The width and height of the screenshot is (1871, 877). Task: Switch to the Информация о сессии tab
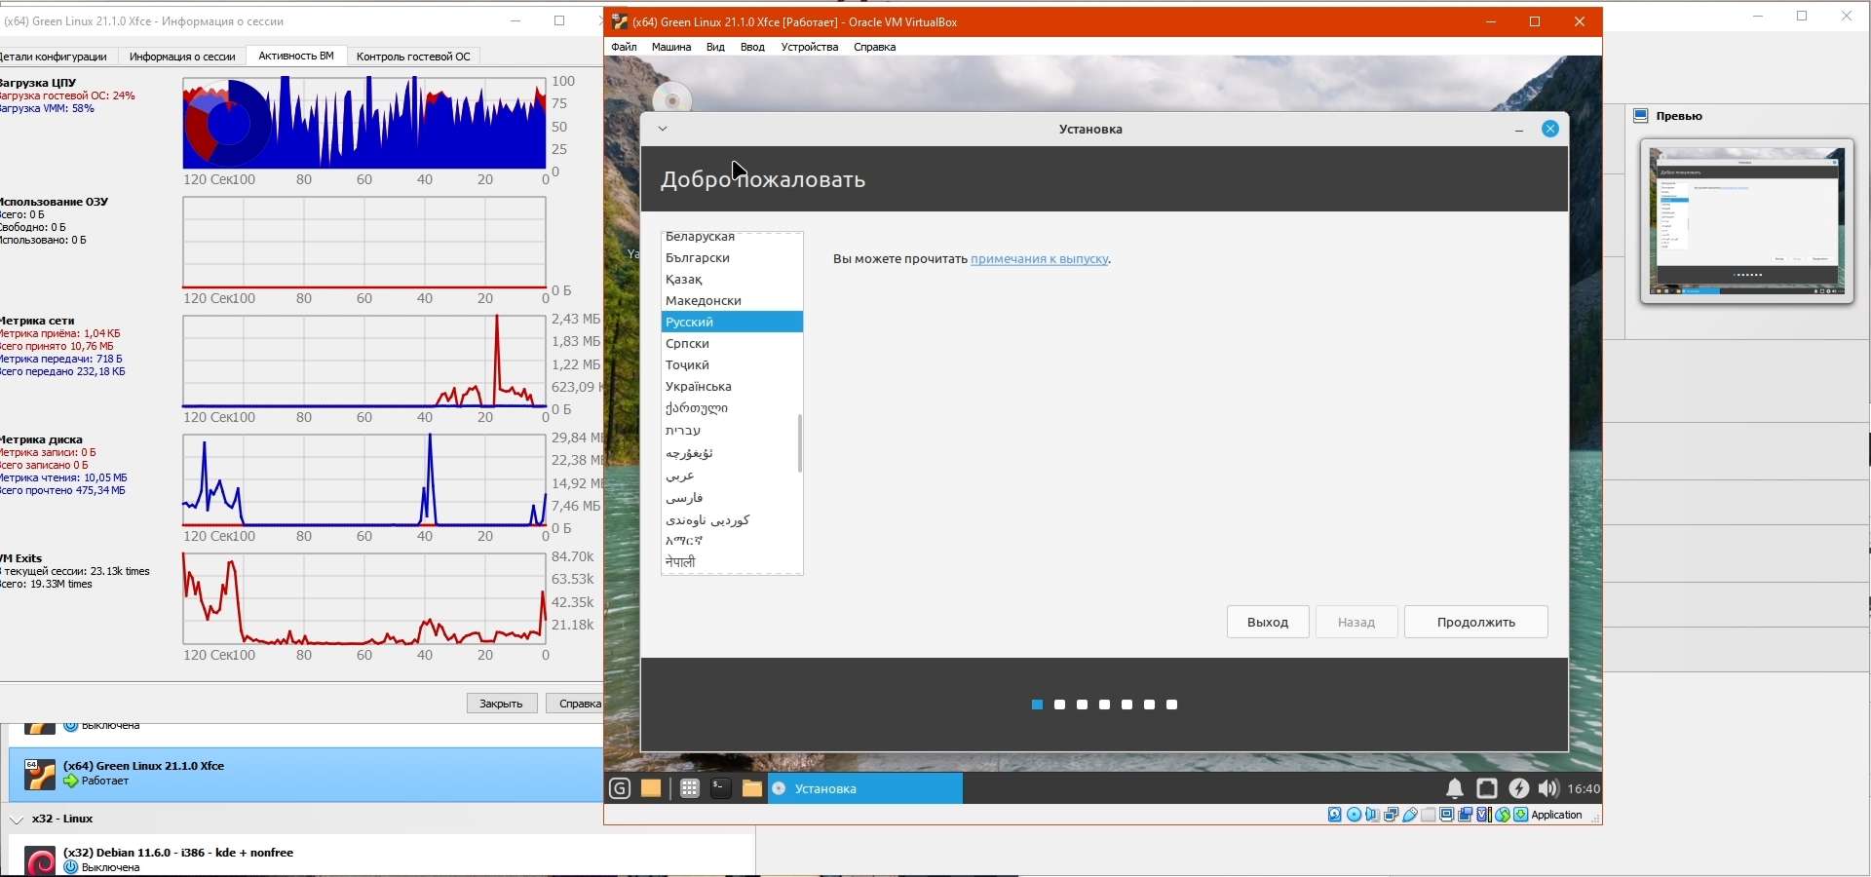182,57
